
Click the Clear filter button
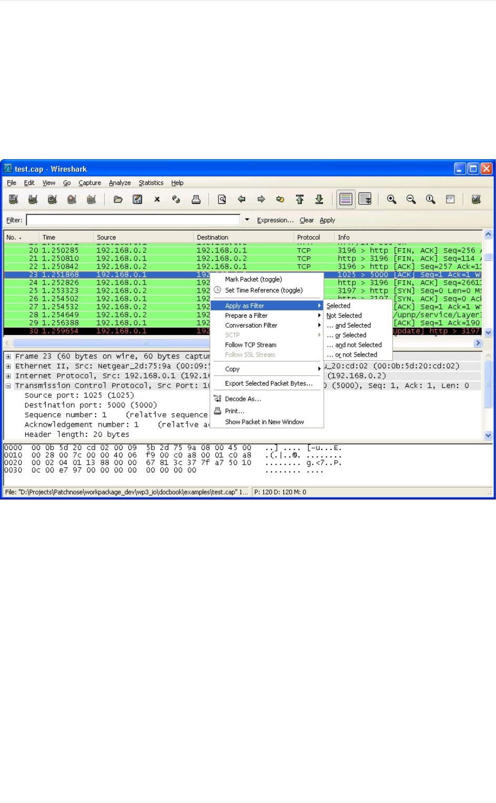[x=307, y=220]
